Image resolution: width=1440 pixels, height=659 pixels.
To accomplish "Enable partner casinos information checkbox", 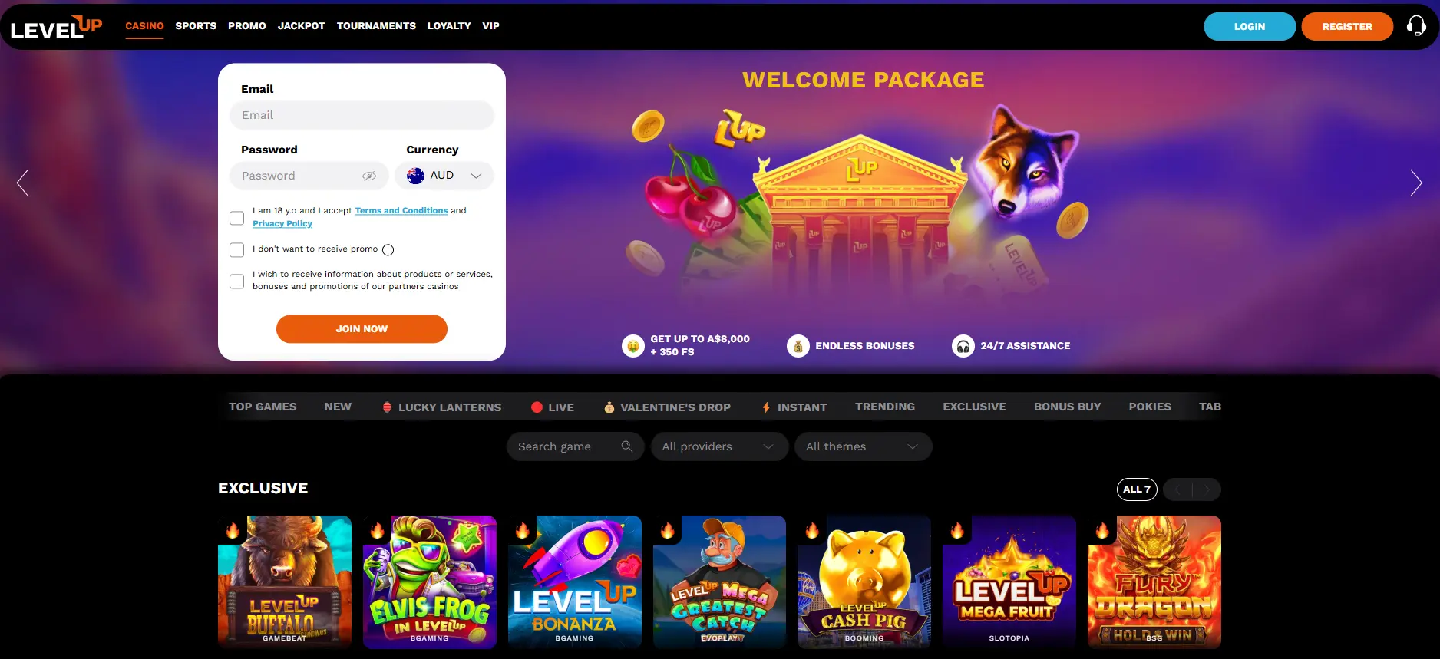I will 237,282.
